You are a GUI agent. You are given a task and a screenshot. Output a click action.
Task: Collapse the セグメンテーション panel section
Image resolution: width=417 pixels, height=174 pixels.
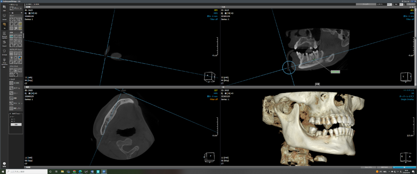pos(9,49)
